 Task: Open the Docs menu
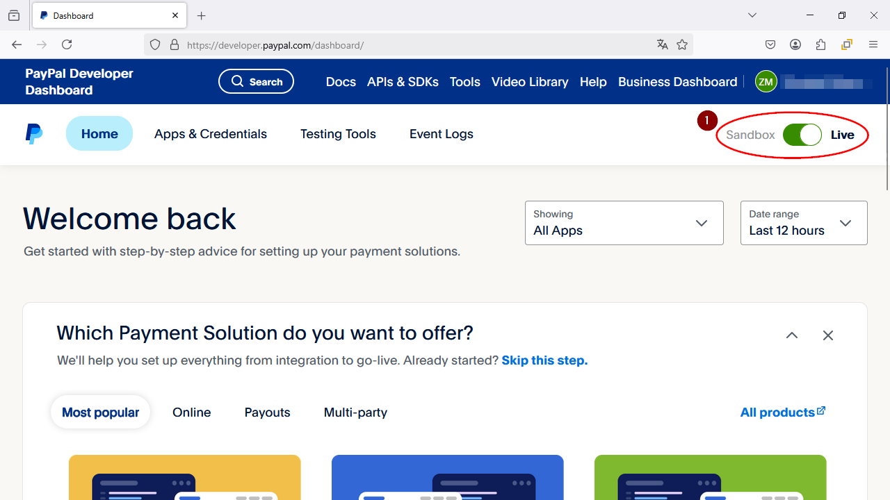click(341, 82)
